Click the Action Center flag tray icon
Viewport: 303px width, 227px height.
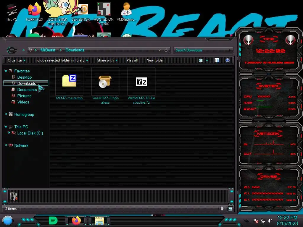click(x=256, y=220)
